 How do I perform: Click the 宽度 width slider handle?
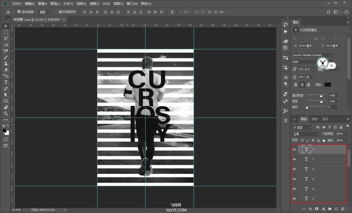pos(321,102)
